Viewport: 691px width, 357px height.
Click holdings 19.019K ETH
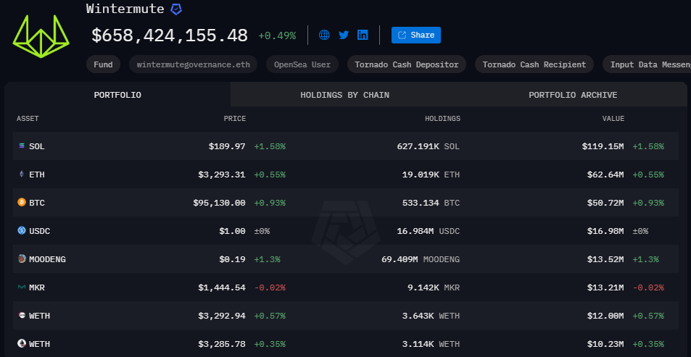click(x=431, y=175)
